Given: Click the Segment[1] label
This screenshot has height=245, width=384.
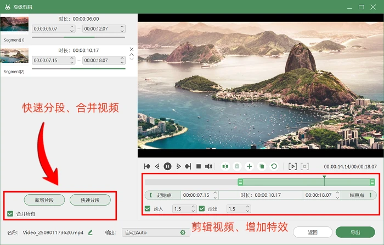Looking at the screenshot, I should (x=14, y=40).
